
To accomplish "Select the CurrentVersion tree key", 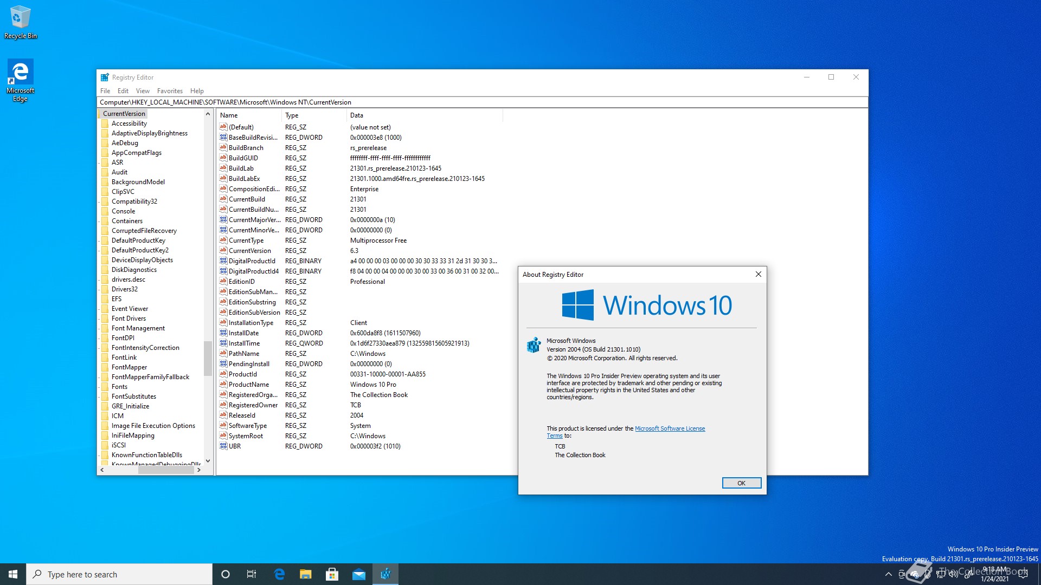I will click(124, 114).
